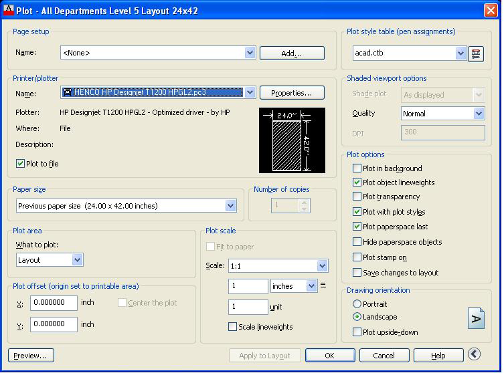Toggle the Plot to file checkbox
This screenshot has width=504, height=373.
20,164
